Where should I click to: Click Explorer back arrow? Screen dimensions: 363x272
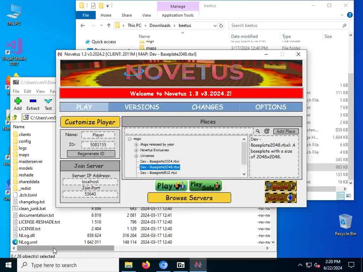[x=83, y=25]
